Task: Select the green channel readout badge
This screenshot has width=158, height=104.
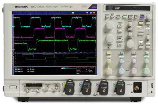Action: point(16,72)
